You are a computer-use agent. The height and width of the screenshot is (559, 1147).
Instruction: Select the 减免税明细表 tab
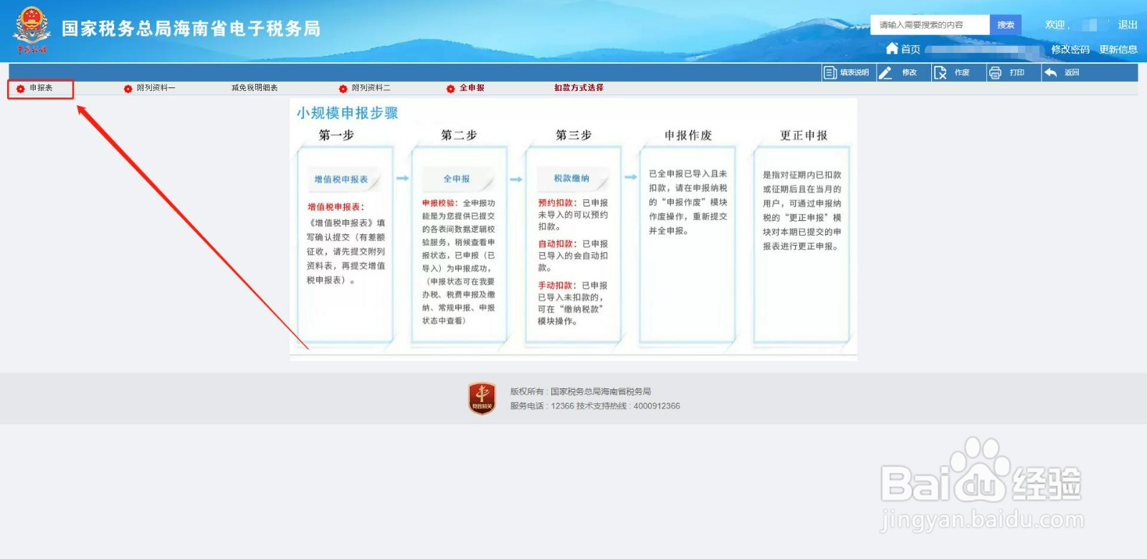click(254, 88)
